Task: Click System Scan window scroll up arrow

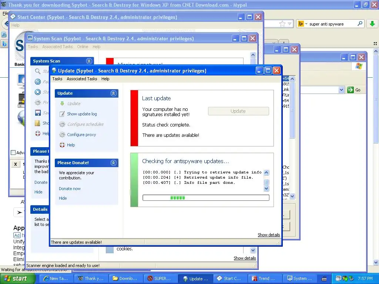Action: [253, 55]
